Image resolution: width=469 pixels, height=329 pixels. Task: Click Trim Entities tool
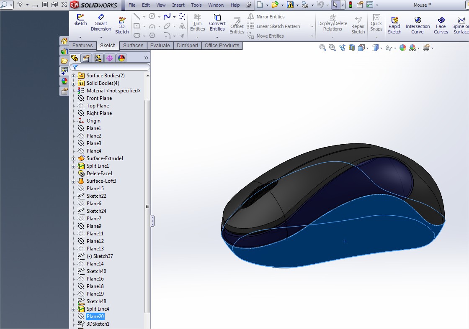197,23
